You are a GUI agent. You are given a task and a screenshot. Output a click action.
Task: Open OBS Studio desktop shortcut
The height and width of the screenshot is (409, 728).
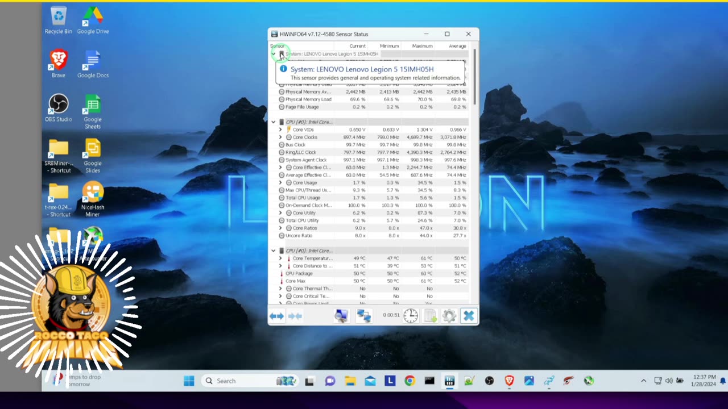tap(59, 108)
